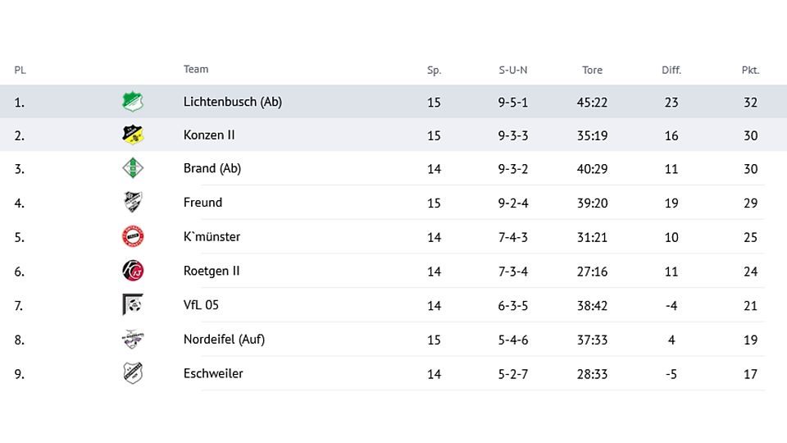
Task: Open the Freund team link
Action: point(202,203)
